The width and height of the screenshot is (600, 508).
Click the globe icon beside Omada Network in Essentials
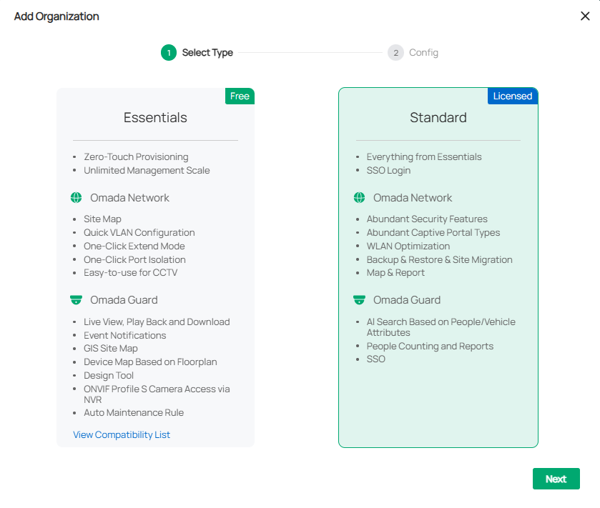coord(76,198)
